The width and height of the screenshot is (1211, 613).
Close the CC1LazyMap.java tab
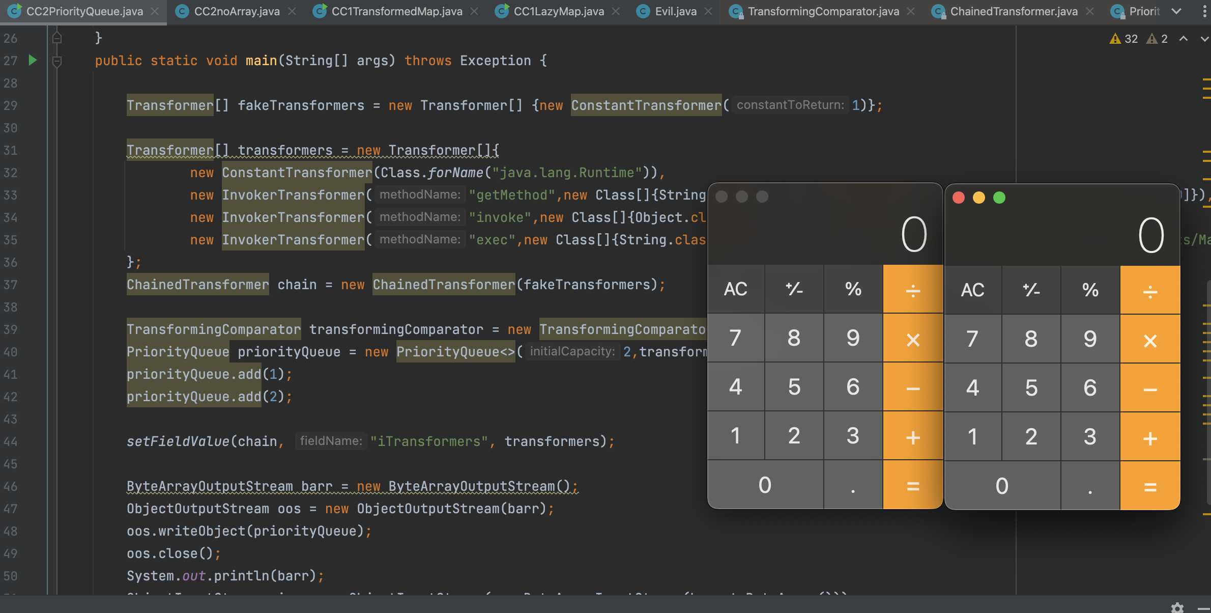pos(616,11)
